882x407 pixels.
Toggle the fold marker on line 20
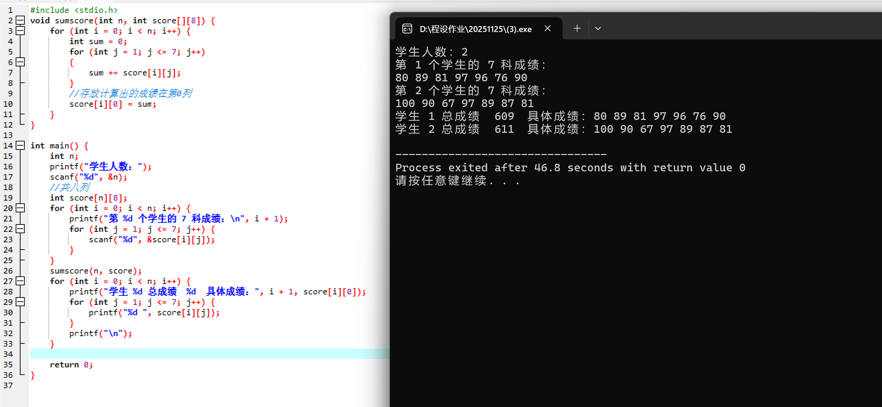[20, 208]
